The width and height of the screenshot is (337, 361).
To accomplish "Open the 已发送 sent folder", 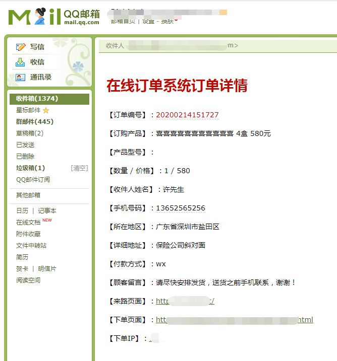I will (25, 145).
